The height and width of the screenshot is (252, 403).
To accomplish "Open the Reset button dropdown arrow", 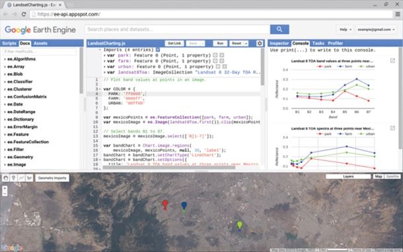I will [246, 44].
